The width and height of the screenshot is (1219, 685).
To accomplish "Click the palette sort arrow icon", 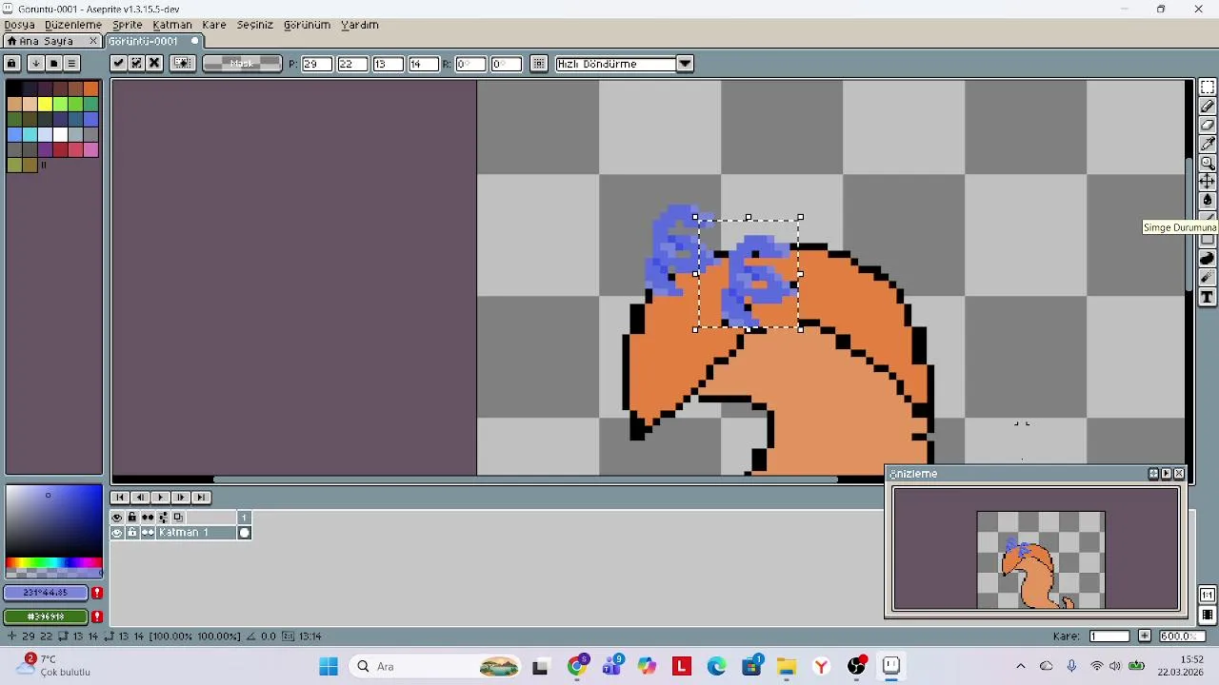I will [35, 64].
